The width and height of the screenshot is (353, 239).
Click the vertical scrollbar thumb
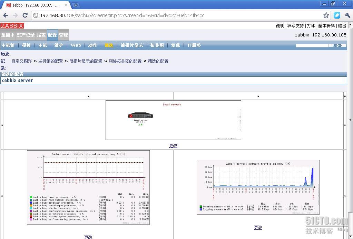tap(350, 120)
